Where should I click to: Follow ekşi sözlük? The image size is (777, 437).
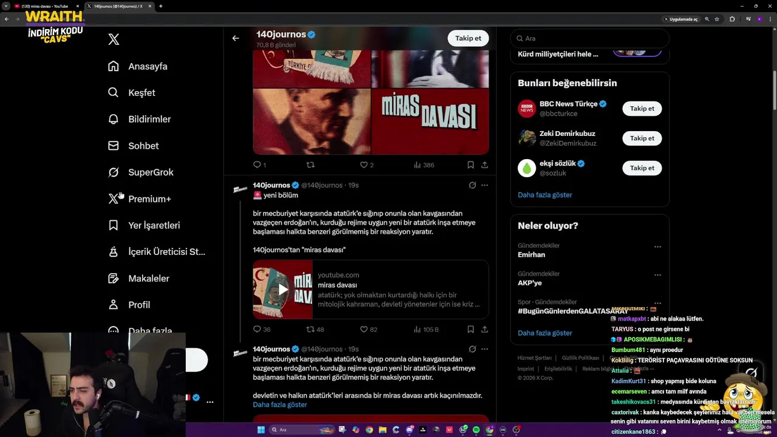click(642, 168)
